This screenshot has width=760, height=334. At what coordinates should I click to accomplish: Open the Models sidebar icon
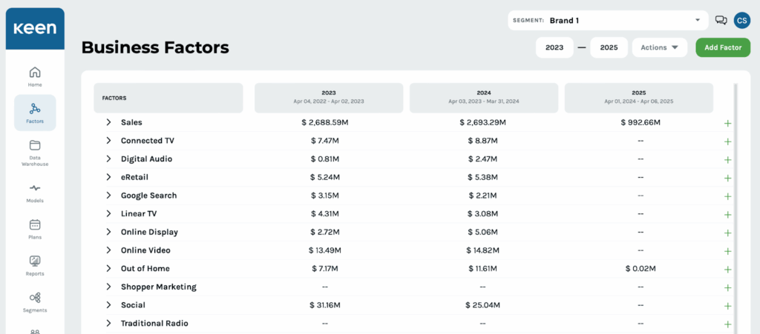click(35, 188)
